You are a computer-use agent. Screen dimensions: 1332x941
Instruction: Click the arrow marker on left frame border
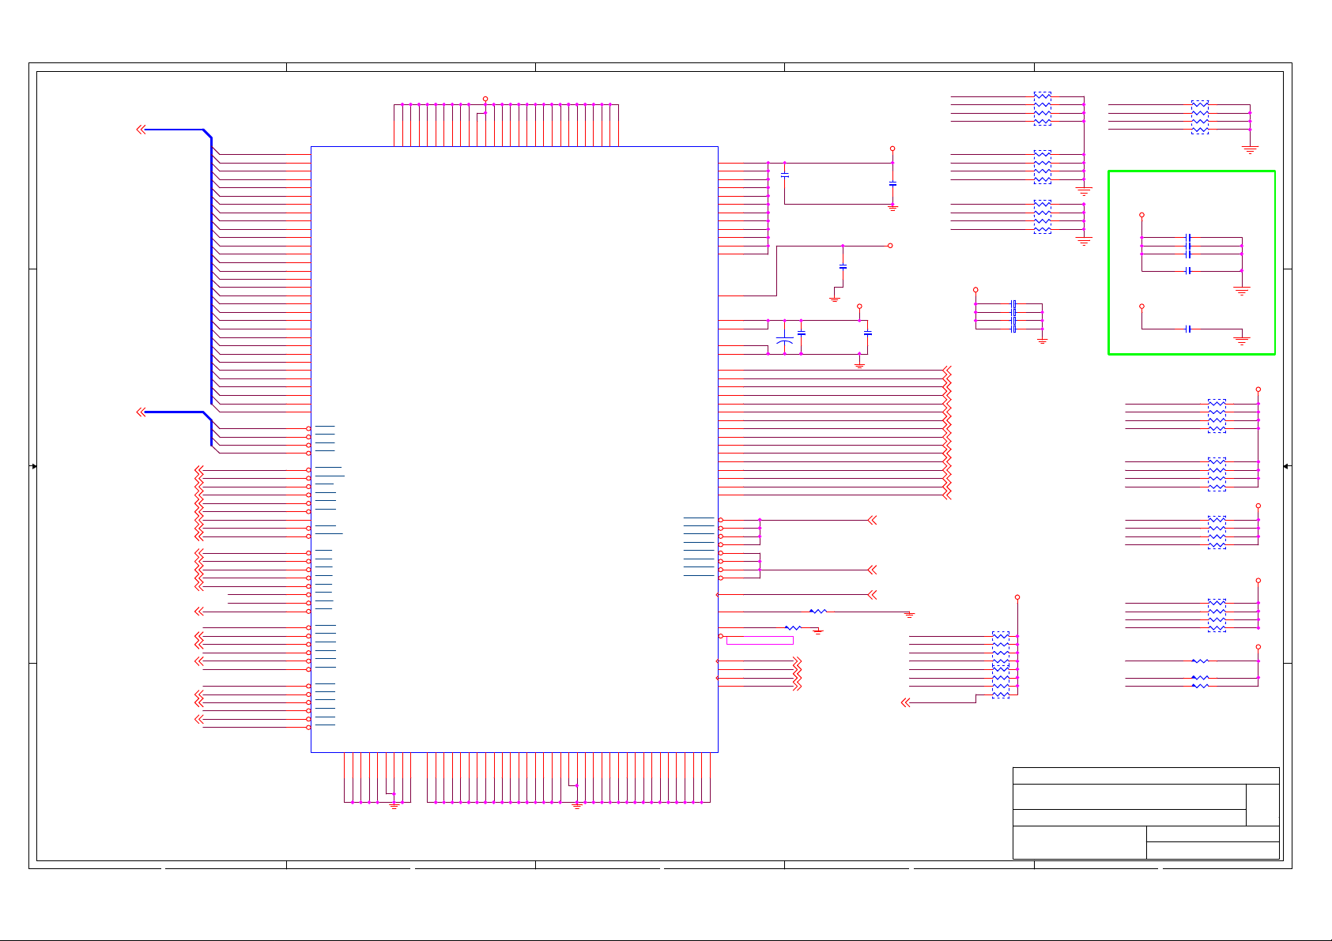(33, 466)
